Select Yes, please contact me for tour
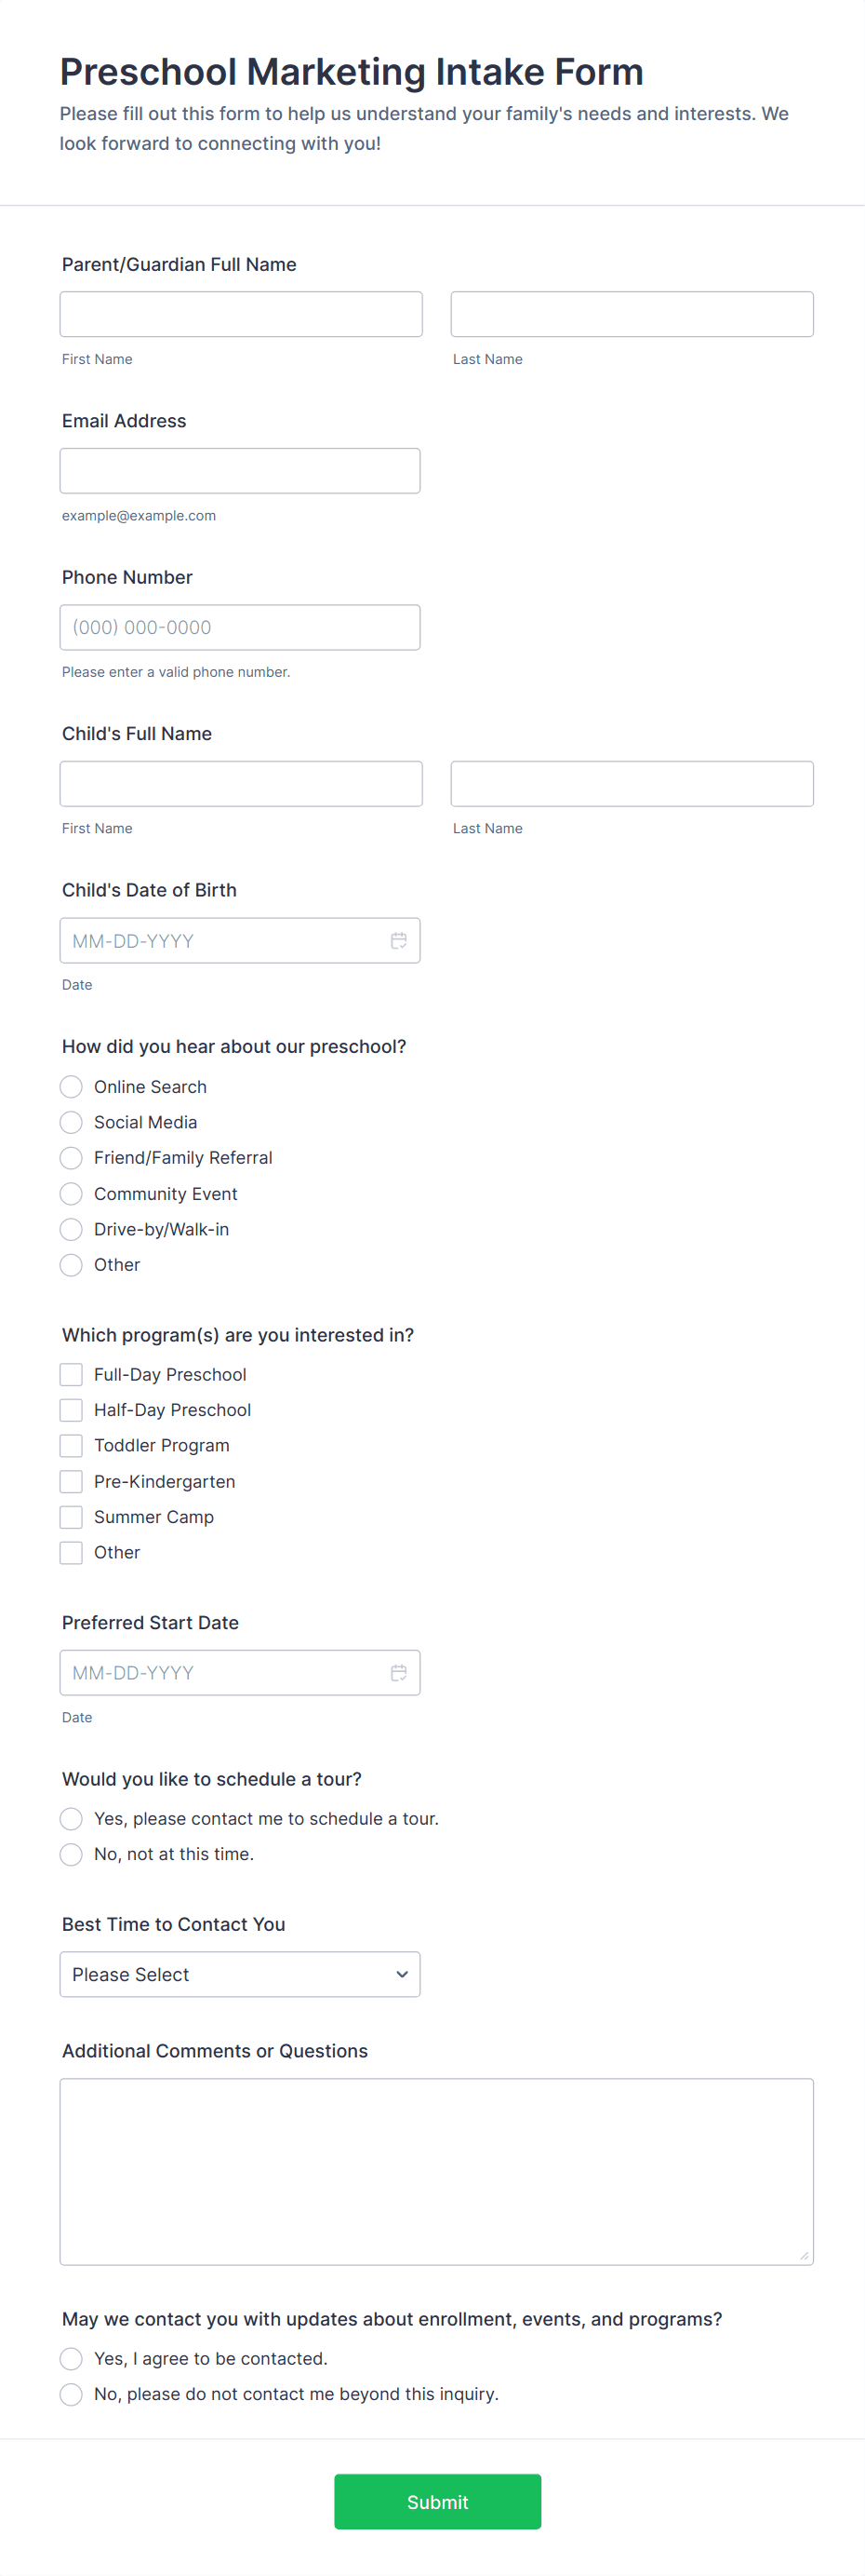Image resolution: width=865 pixels, height=2576 pixels. click(71, 1818)
